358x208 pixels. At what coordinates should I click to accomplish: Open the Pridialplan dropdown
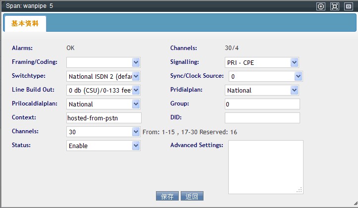click(x=261, y=90)
